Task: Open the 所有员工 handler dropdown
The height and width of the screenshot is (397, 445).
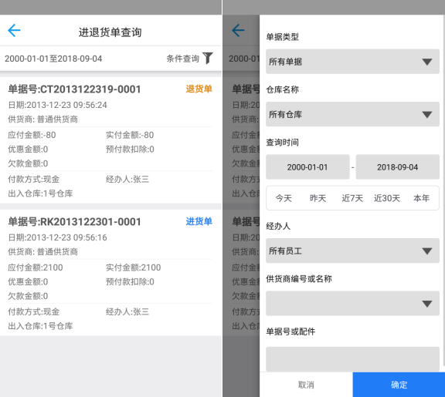Action: click(x=352, y=251)
